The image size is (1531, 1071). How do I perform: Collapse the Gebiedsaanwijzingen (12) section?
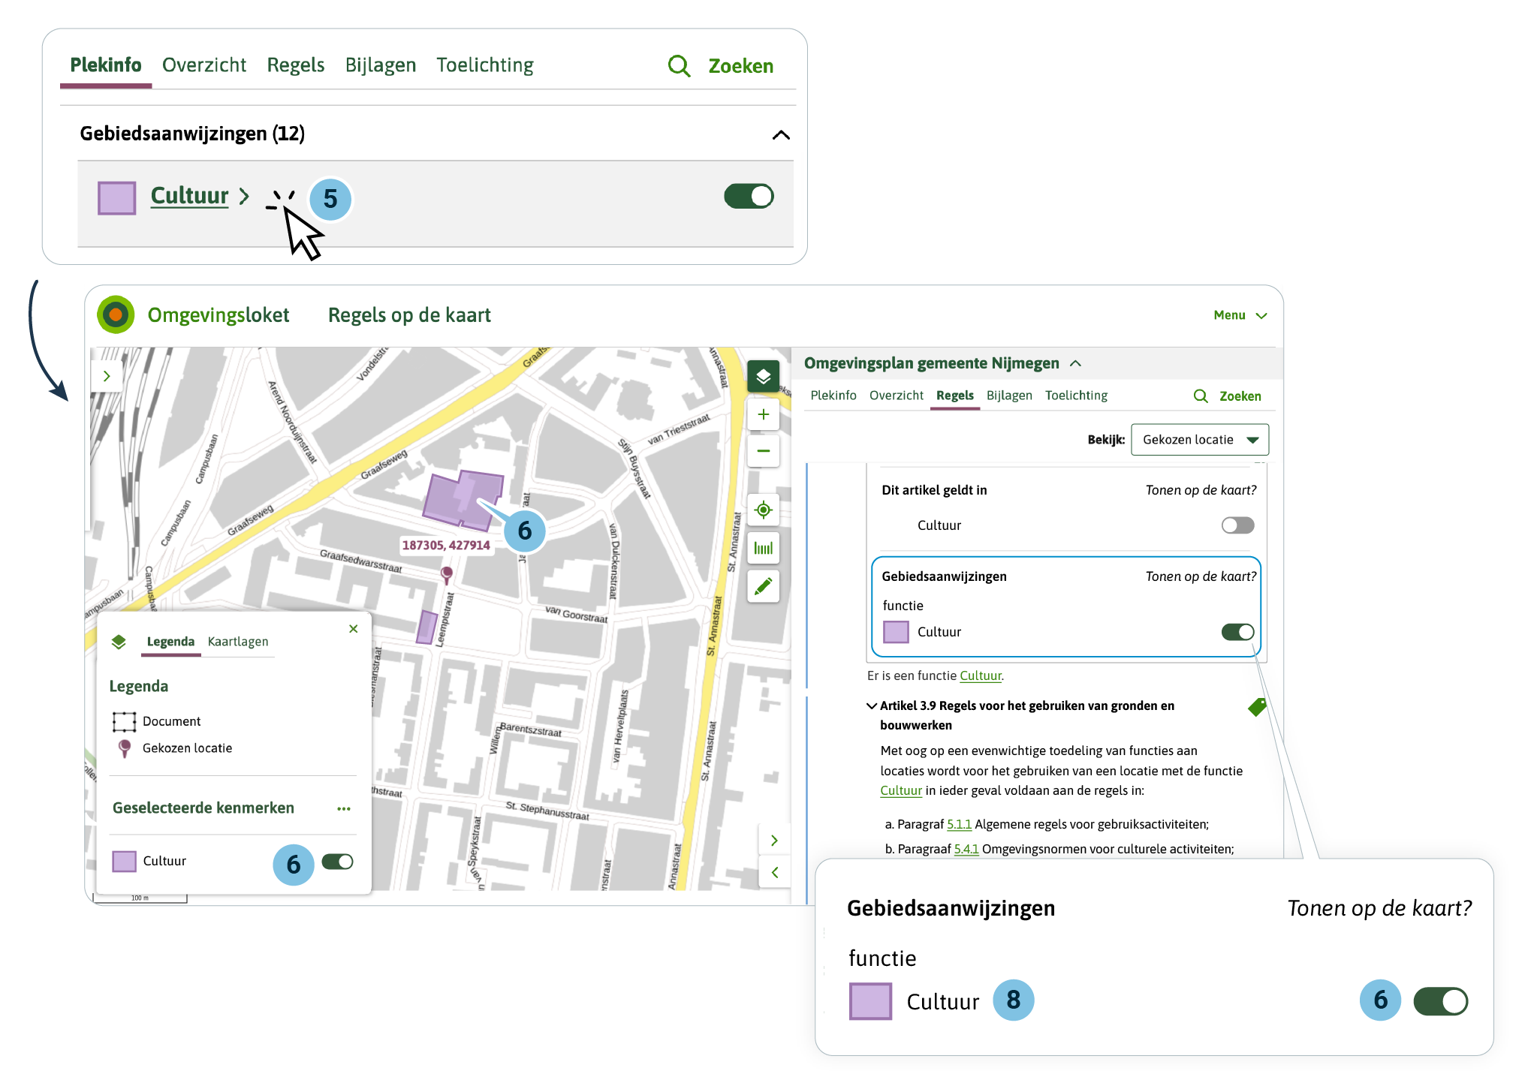coord(780,135)
